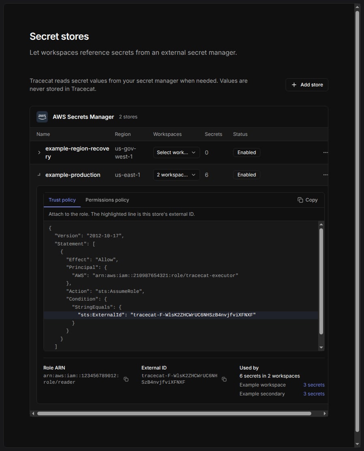Click the plus icon in Add store
The height and width of the screenshot is (451, 364).
click(294, 85)
